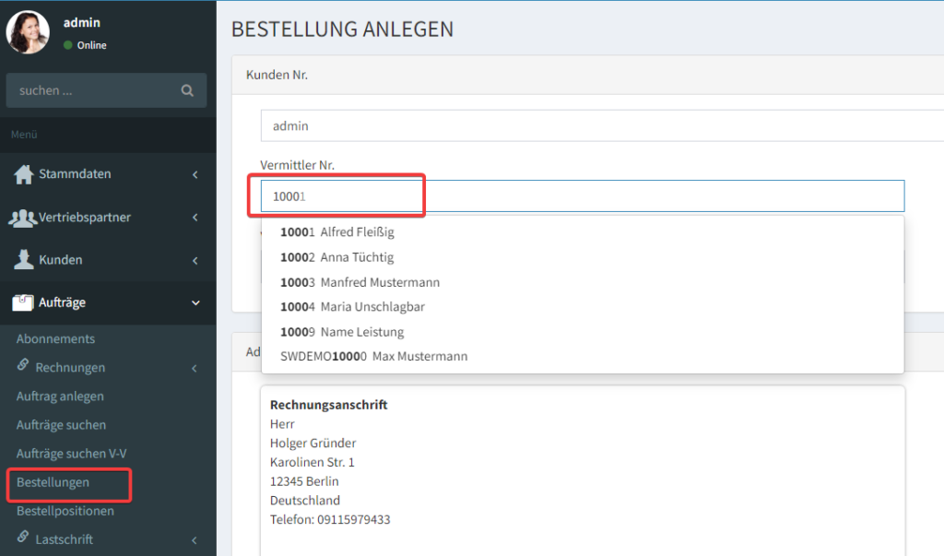Go to Auftrag anlegen

pyautogui.click(x=60, y=396)
